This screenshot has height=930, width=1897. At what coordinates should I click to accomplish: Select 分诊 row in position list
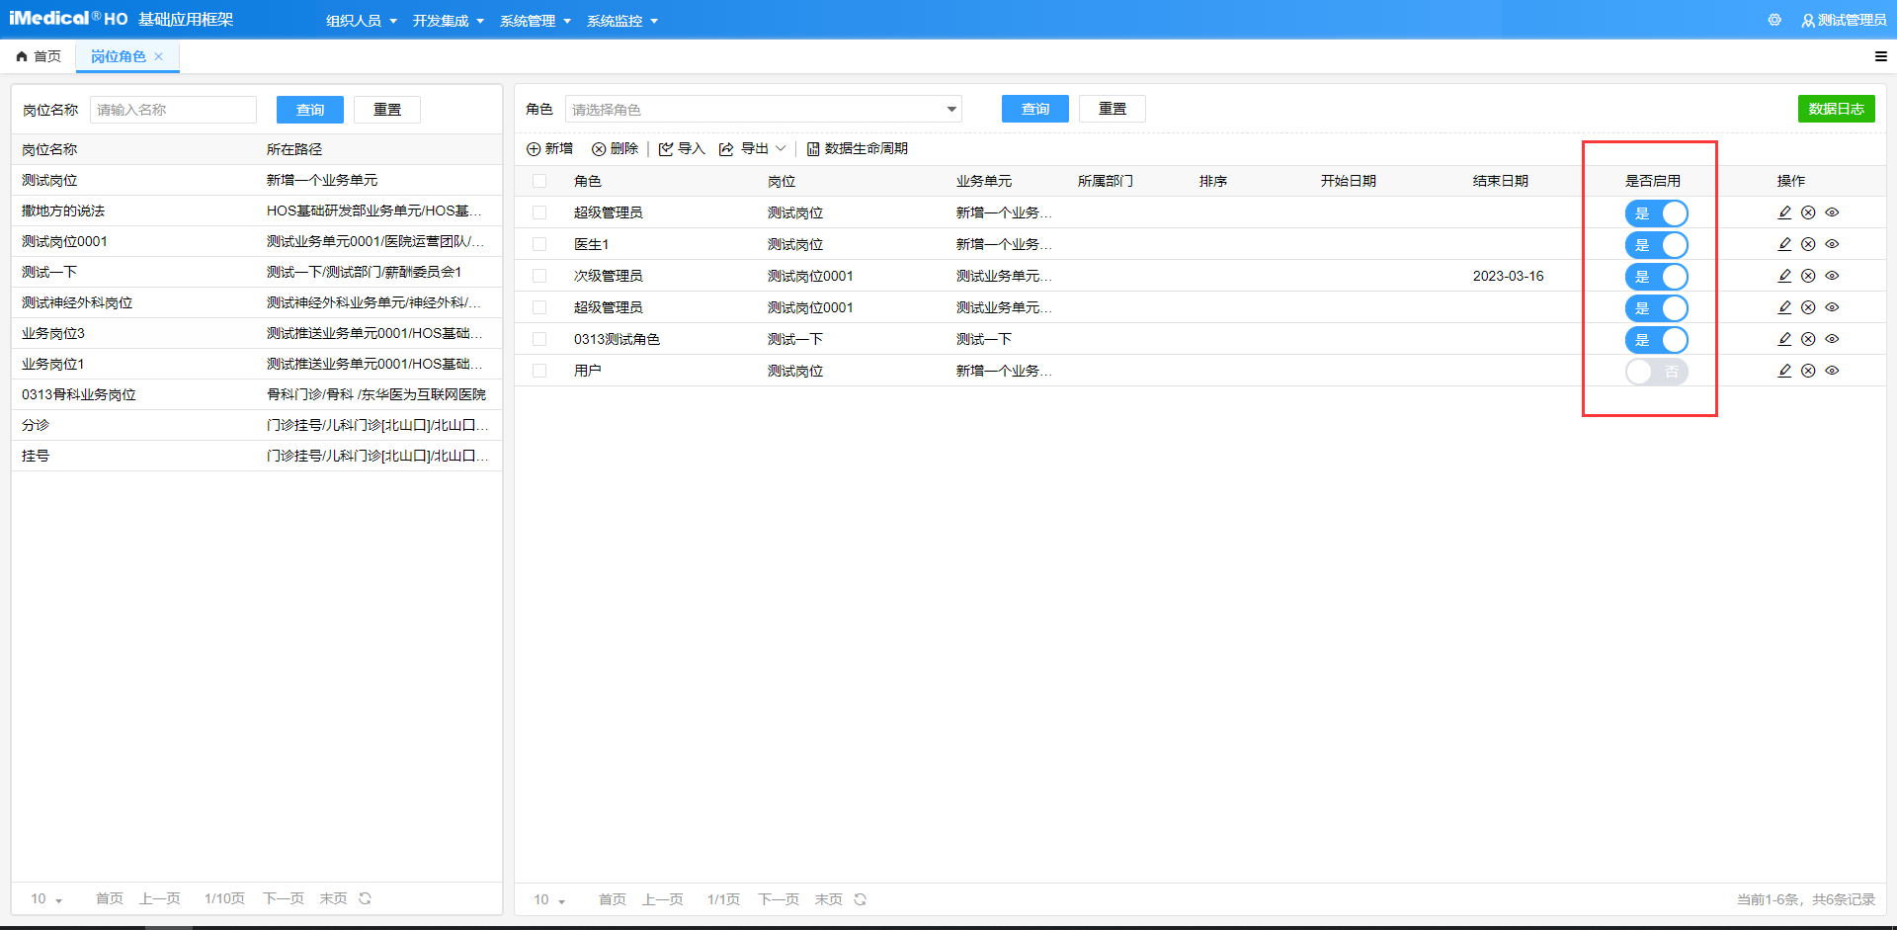257,425
